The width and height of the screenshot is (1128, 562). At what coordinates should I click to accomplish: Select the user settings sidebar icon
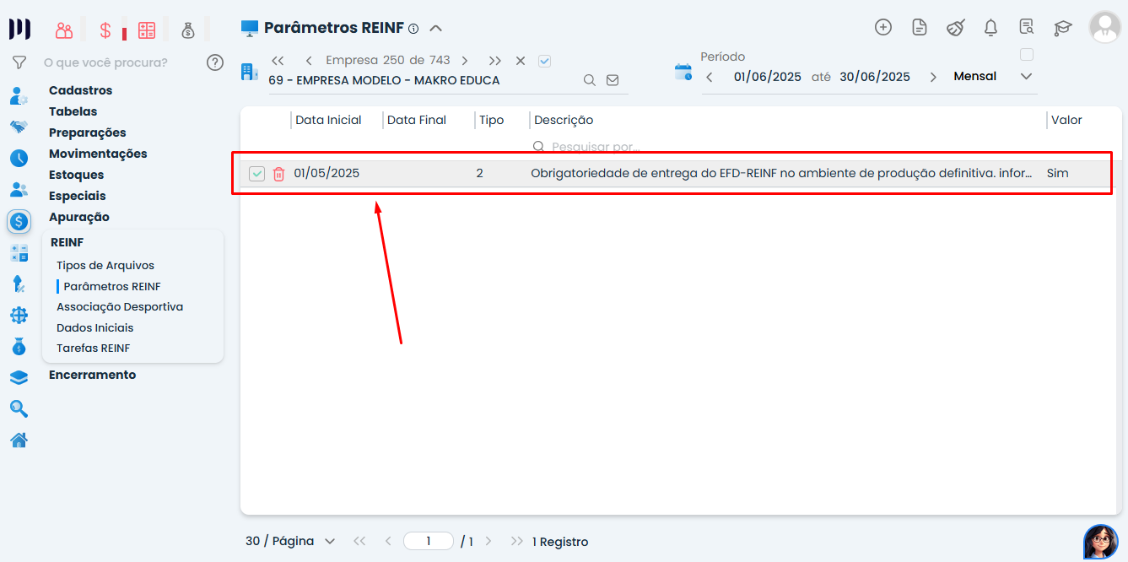click(x=19, y=95)
